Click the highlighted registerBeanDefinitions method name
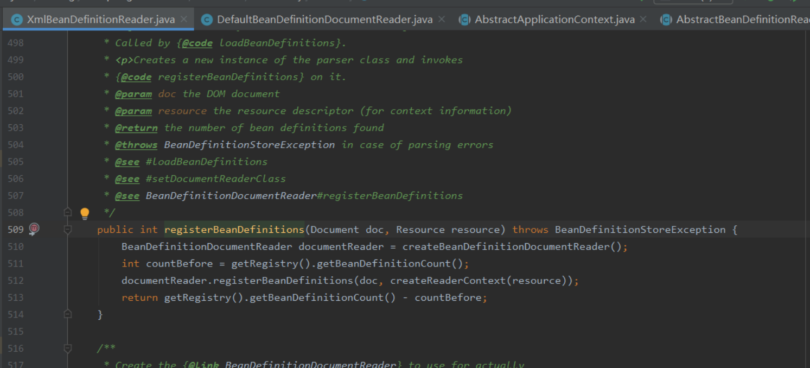Image resolution: width=810 pixels, height=368 pixels. pyautogui.click(x=234, y=230)
